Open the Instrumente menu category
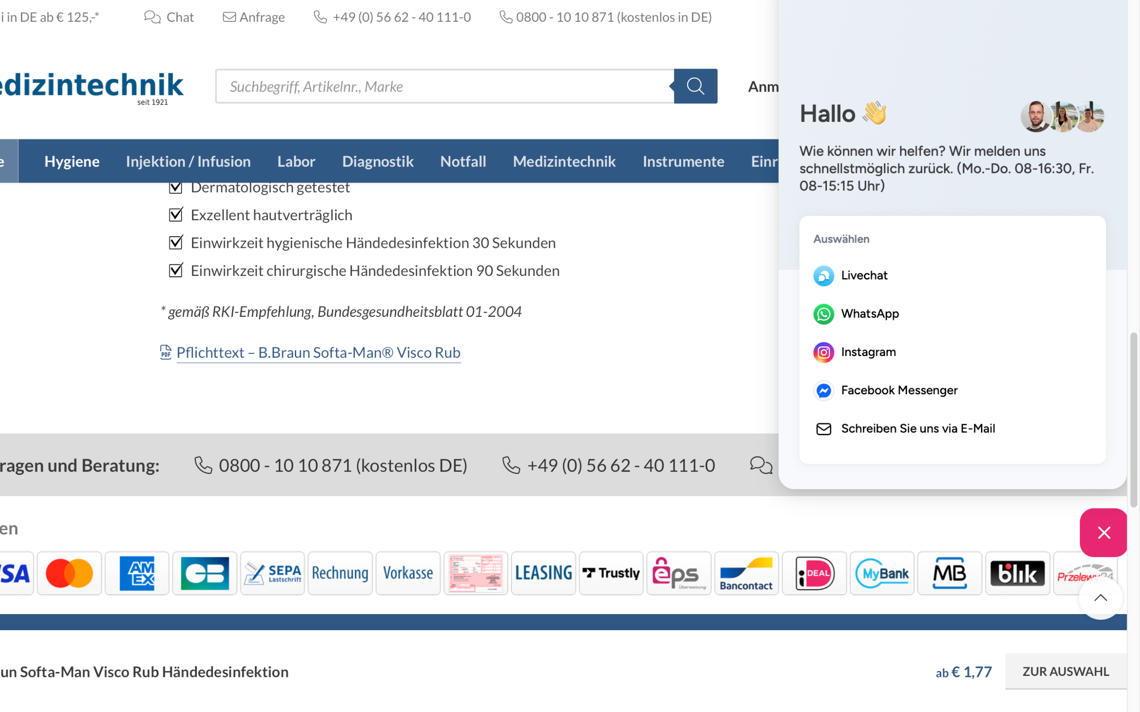Image resolution: width=1140 pixels, height=712 pixels. click(684, 161)
